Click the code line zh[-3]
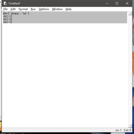The image size is (134, 134). point(8,22)
